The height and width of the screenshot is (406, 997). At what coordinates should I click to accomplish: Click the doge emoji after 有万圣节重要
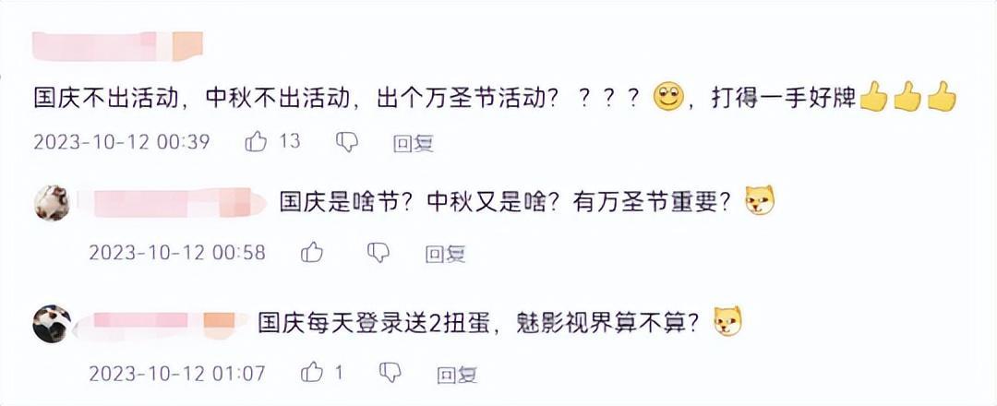click(760, 201)
